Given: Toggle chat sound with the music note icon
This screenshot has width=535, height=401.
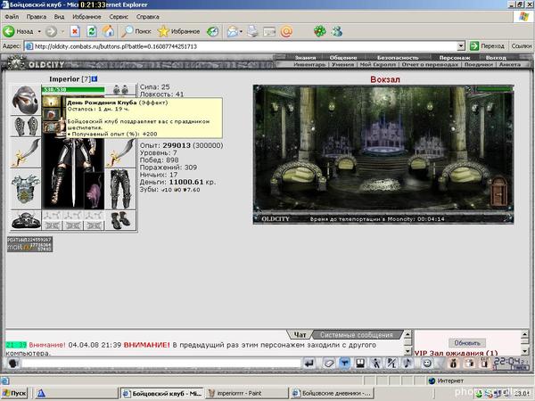Looking at the screenshot, I should 407,364.
